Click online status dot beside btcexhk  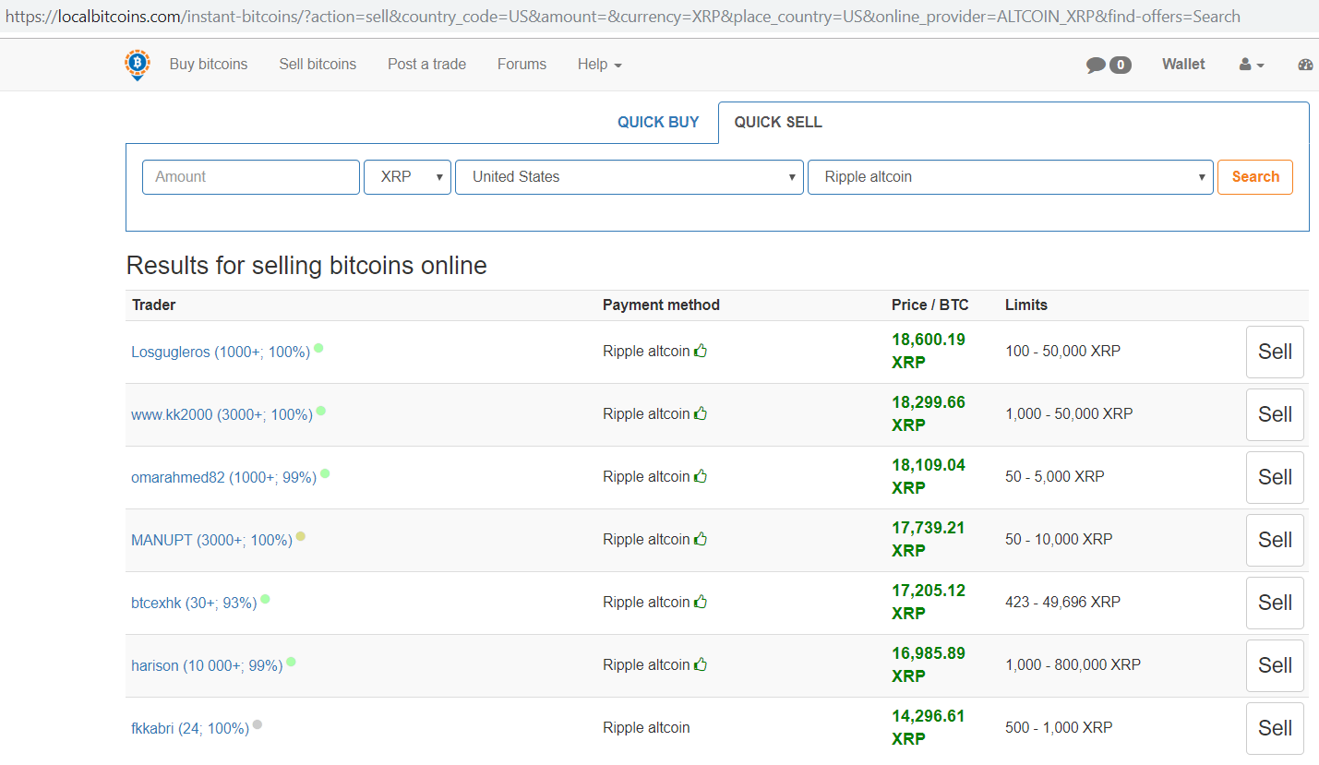coord(265,599)
